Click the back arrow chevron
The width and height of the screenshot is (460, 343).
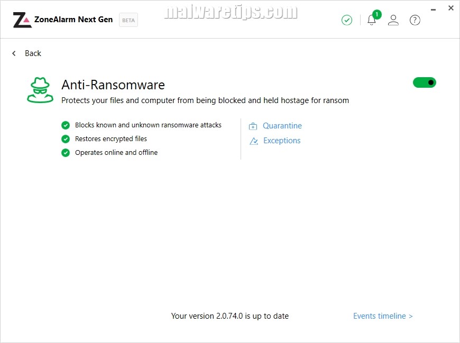click(14, 53)
